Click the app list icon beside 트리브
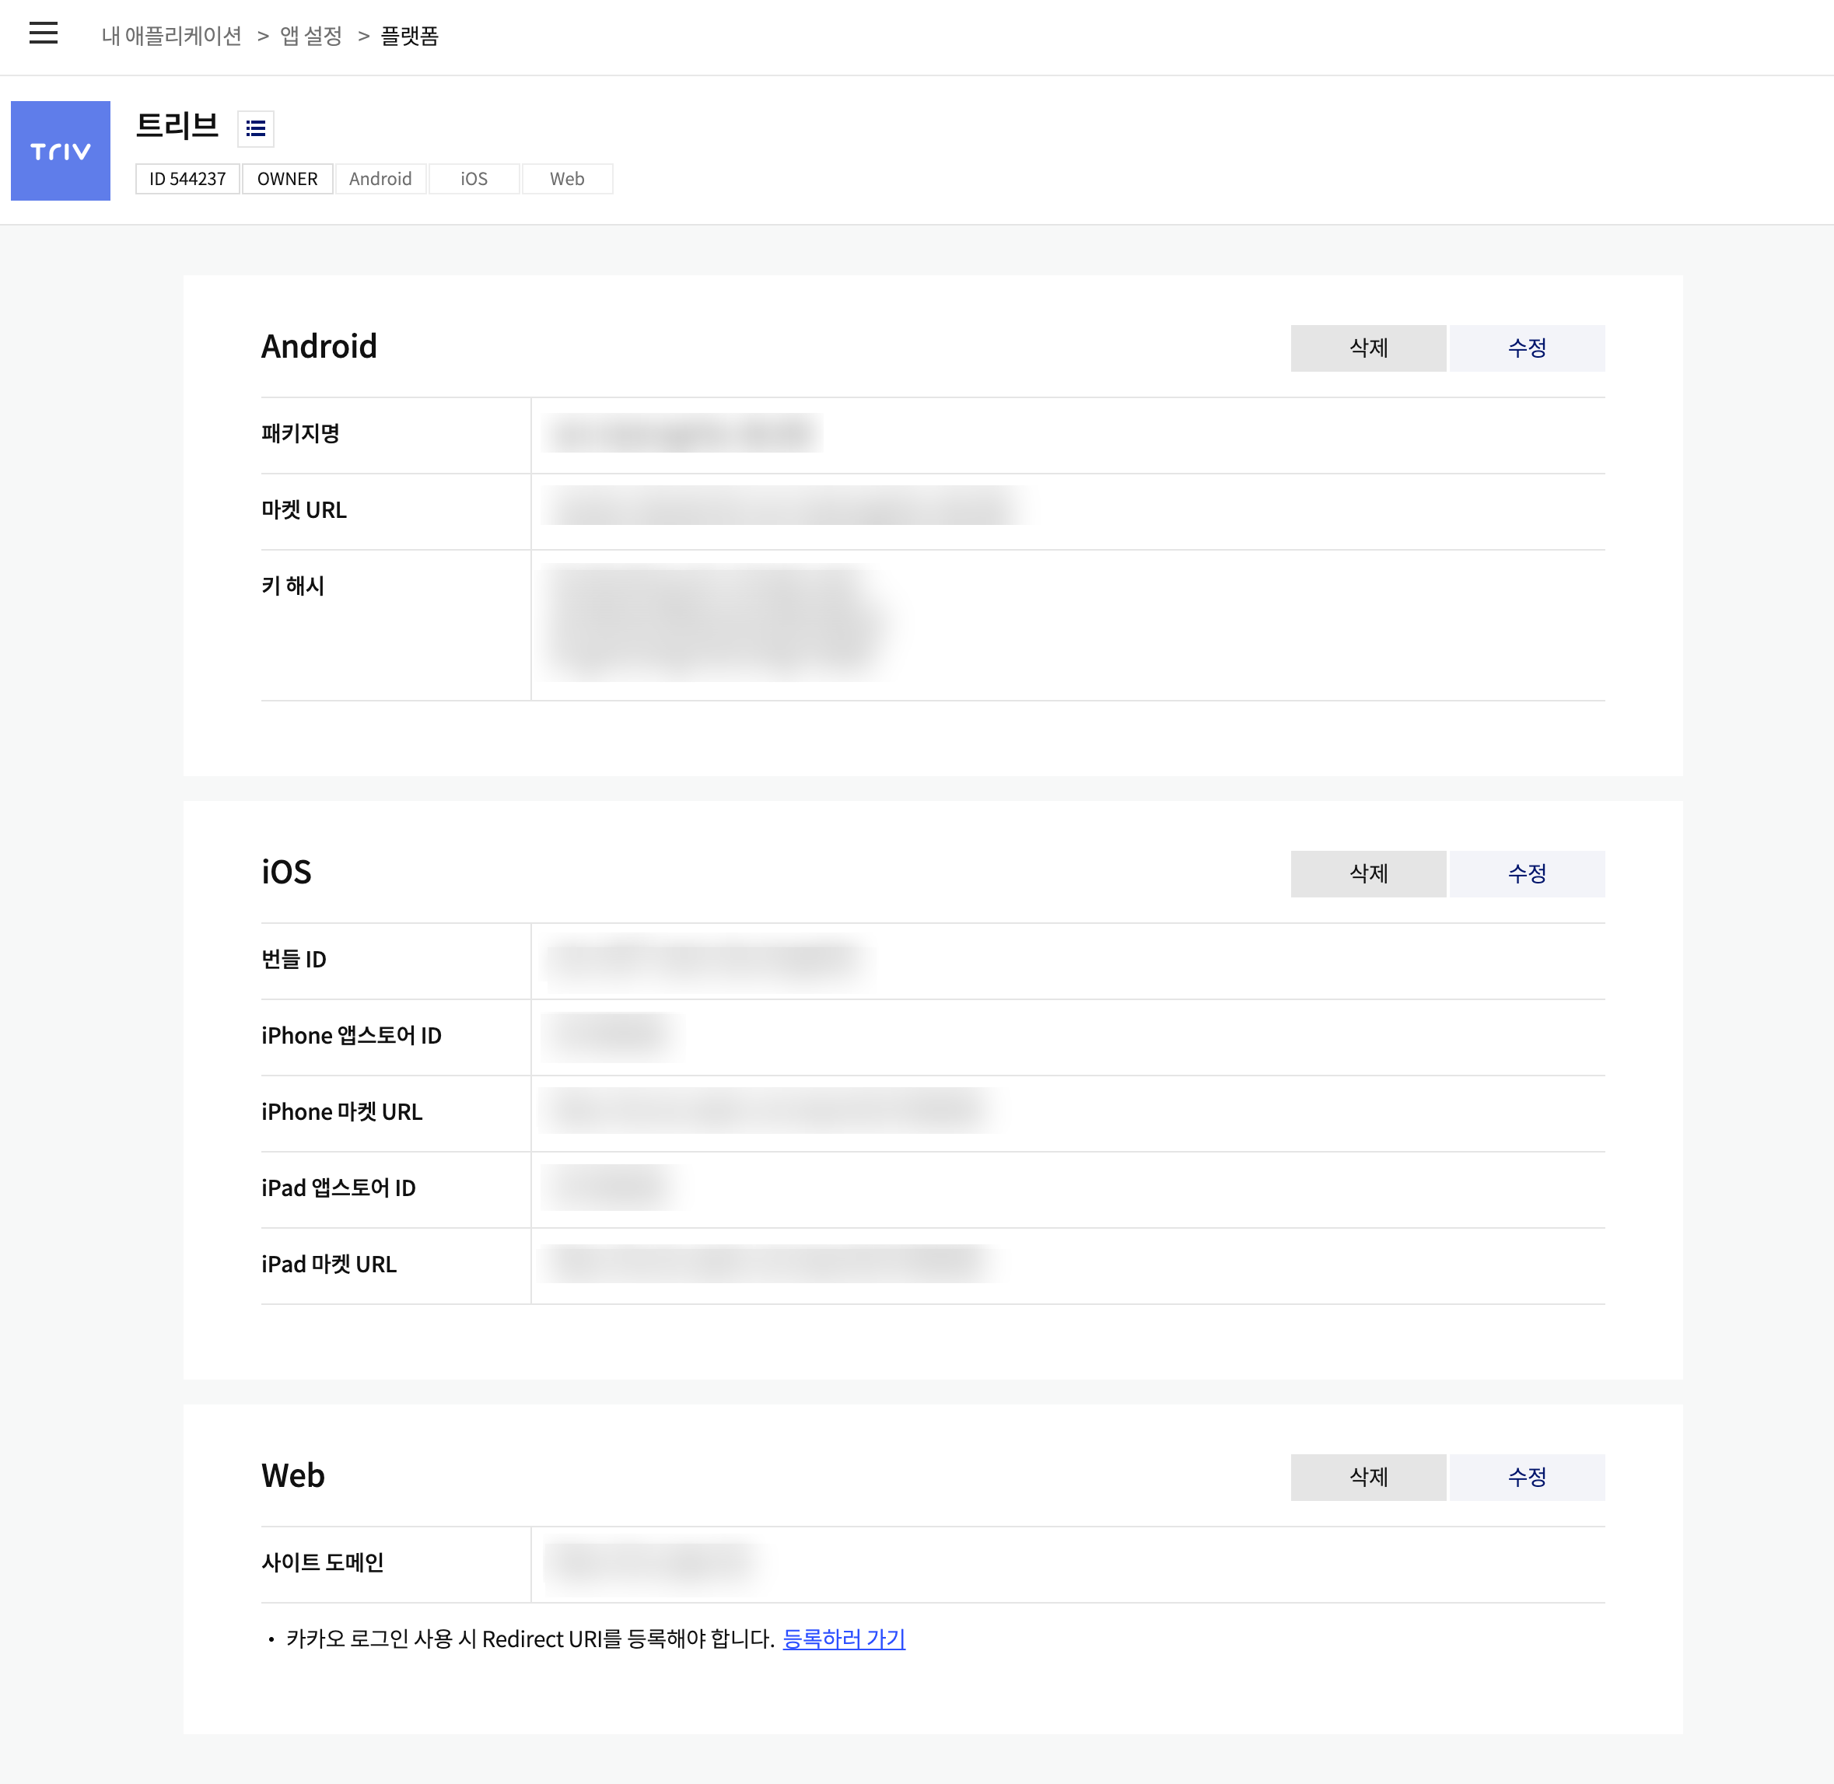The height and width of the screenshot is (1784, 1834). [x=255, y=128]
